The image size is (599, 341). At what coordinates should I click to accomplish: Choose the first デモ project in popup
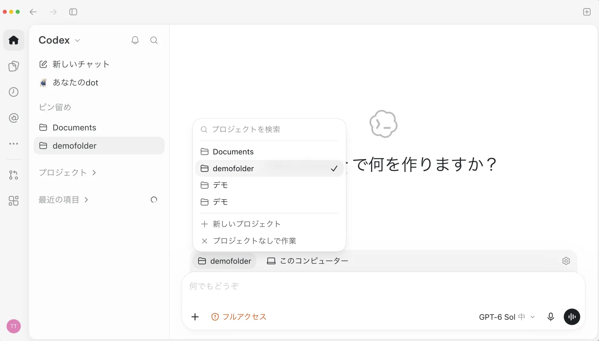(x=269, y=185)
